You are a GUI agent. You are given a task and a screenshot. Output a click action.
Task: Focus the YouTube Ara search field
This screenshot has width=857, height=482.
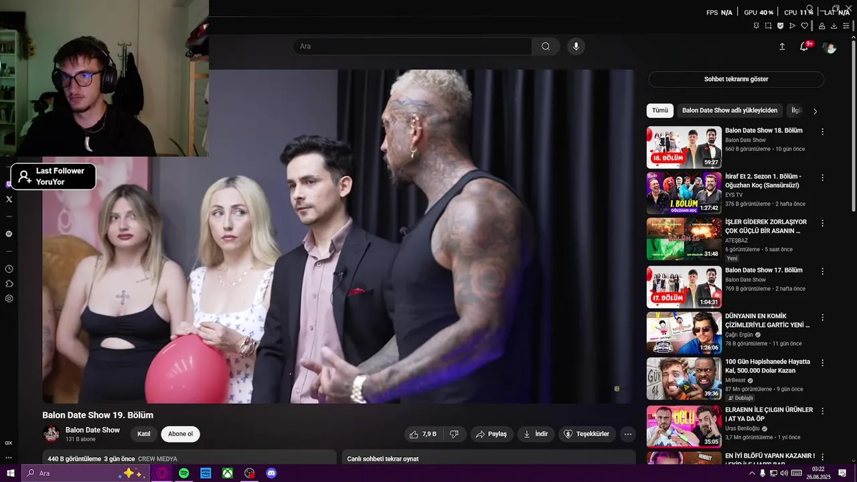pos(412,46)
